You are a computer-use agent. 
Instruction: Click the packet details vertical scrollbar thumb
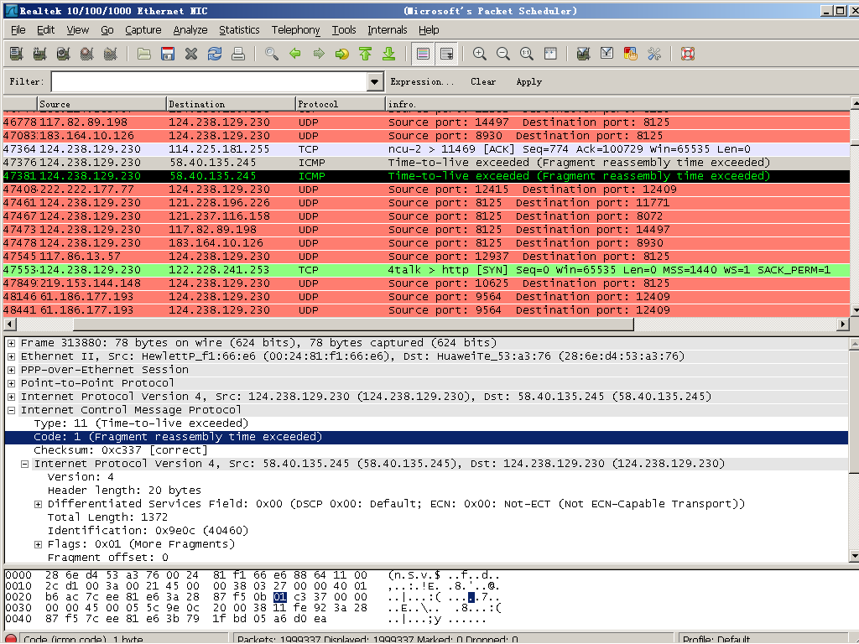(x=855, y=411)
